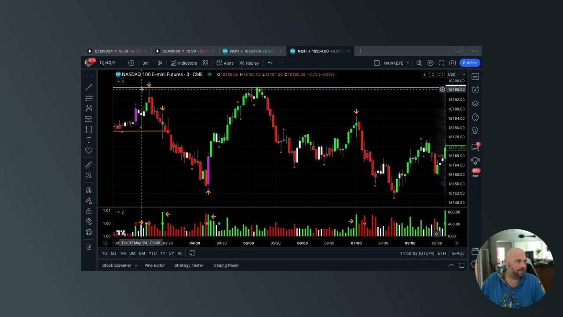Open quick search magnifier icon
Viewport: 563px width, 317px height.
point(419,63)
